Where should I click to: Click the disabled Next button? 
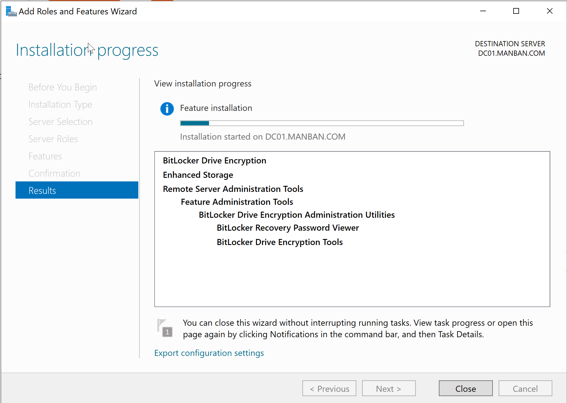(389, 388)
